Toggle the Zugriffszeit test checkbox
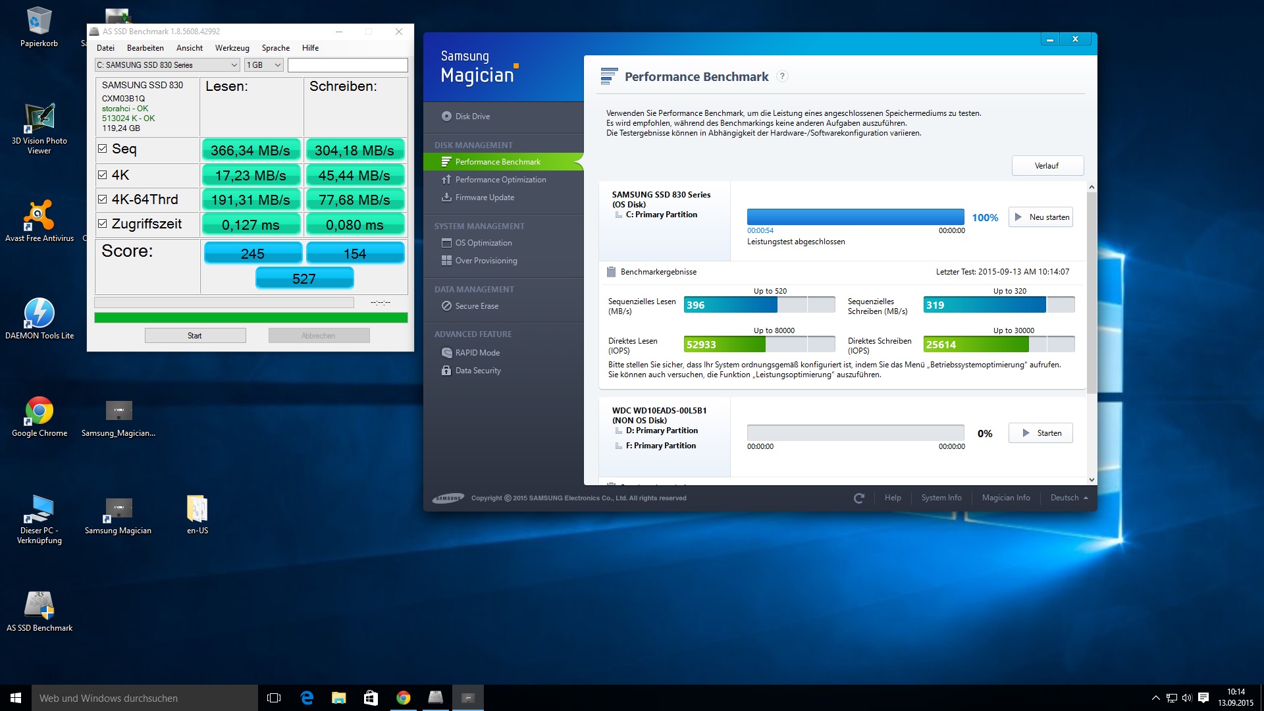The image size is (1264, 711). click(x=103, y=224)
